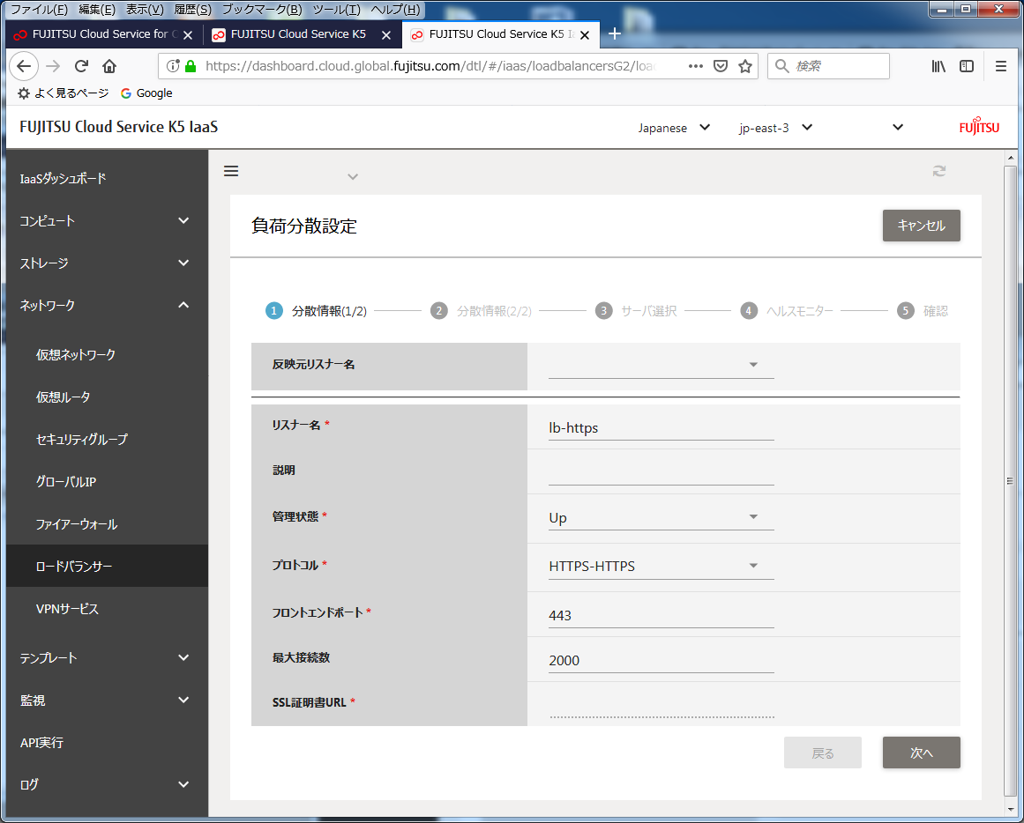Viewport: 1024px width, 823px height.
Task: Click the キャンセル button
Action: click(x=922, y=226)
